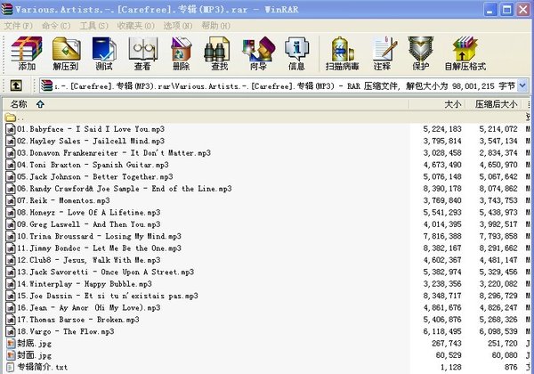The height and width of the screenshot is (374, 534).
Task: Open the Tools (工具) menu
Action: pyautogui.click(x=94, y=26)
